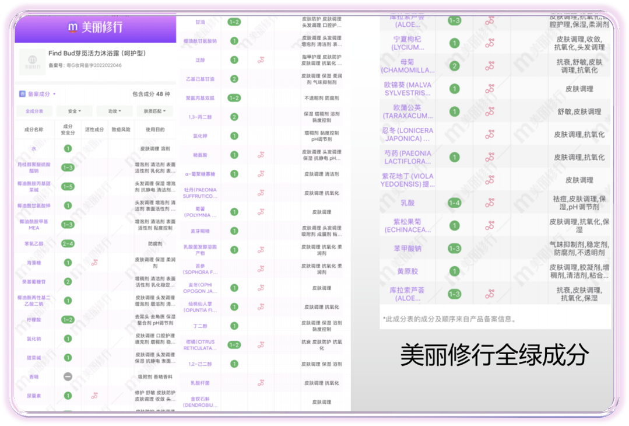
Task: Click active ingredient icon for 泛醇
Action: pos(261,60)
